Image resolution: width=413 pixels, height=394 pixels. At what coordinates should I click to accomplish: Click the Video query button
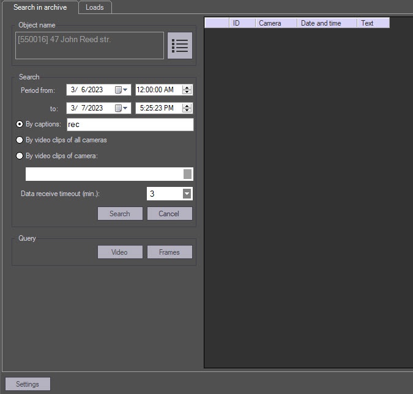click(x=120, y=252)
